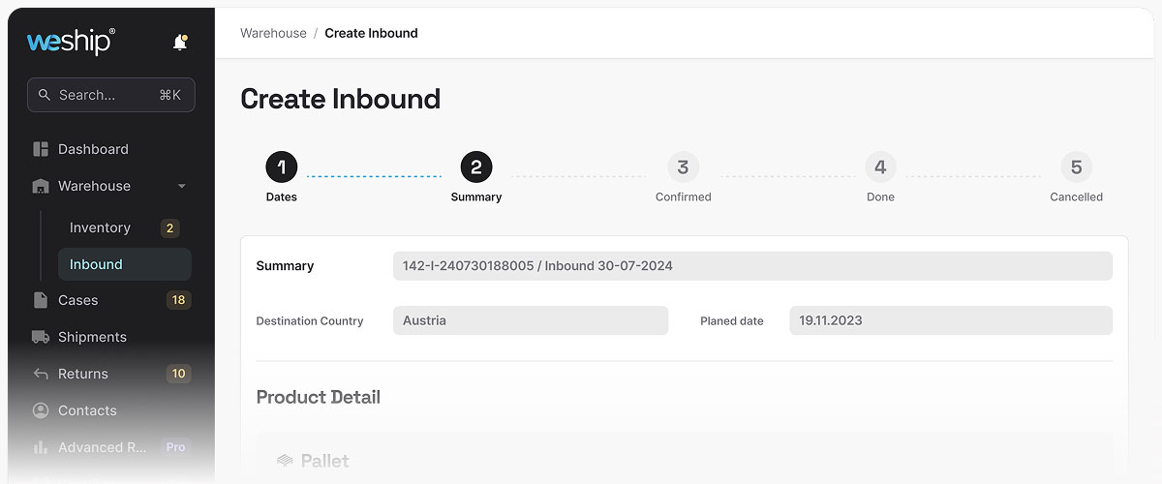Open the Planed date field

click(x=950, y=320)
